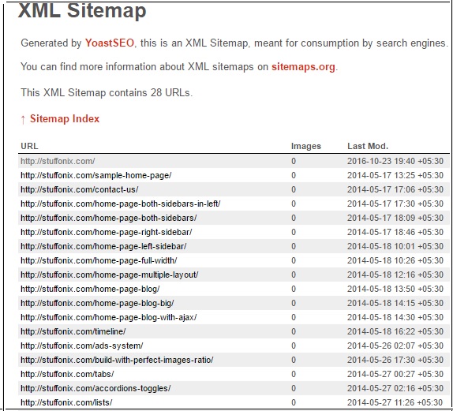Image resolution: width=453 pixels, height=411 pixels.
Task: Select date 2014-05-18 12:16 +05:30
Action: pos(395,275)
